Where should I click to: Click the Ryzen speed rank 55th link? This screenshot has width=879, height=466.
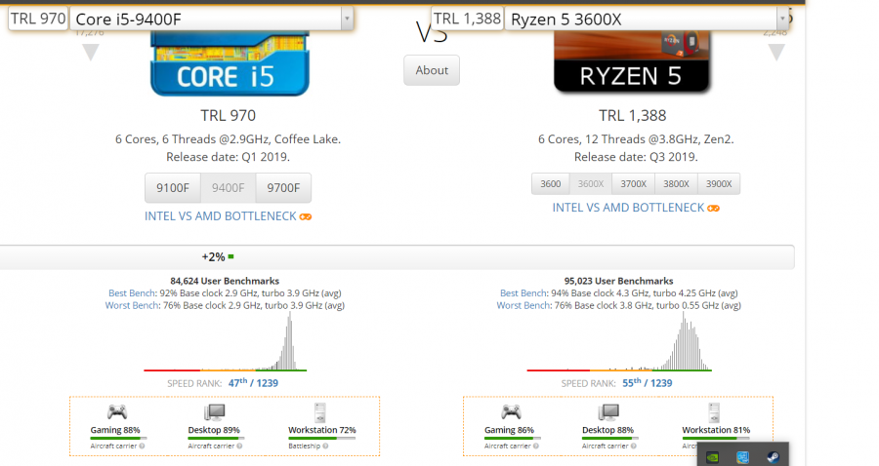tap(633, 383)
